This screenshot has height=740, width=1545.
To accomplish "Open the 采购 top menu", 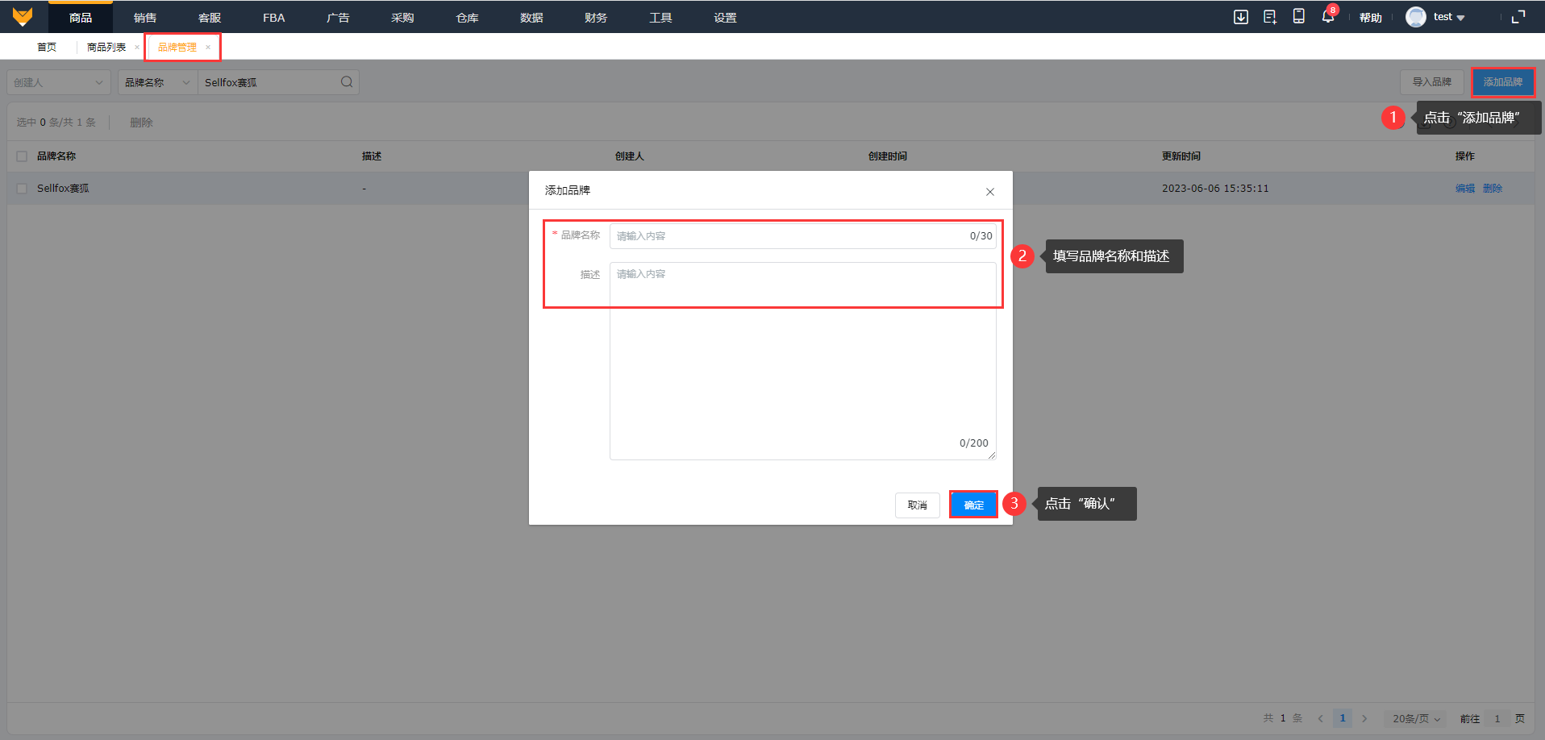I will (x=402, y=18).
